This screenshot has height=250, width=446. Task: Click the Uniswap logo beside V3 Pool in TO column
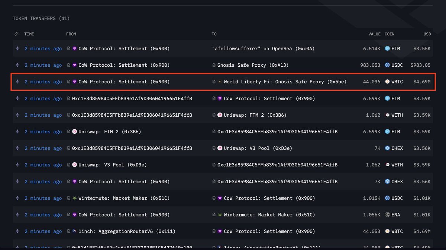click(x=220, y=148)
